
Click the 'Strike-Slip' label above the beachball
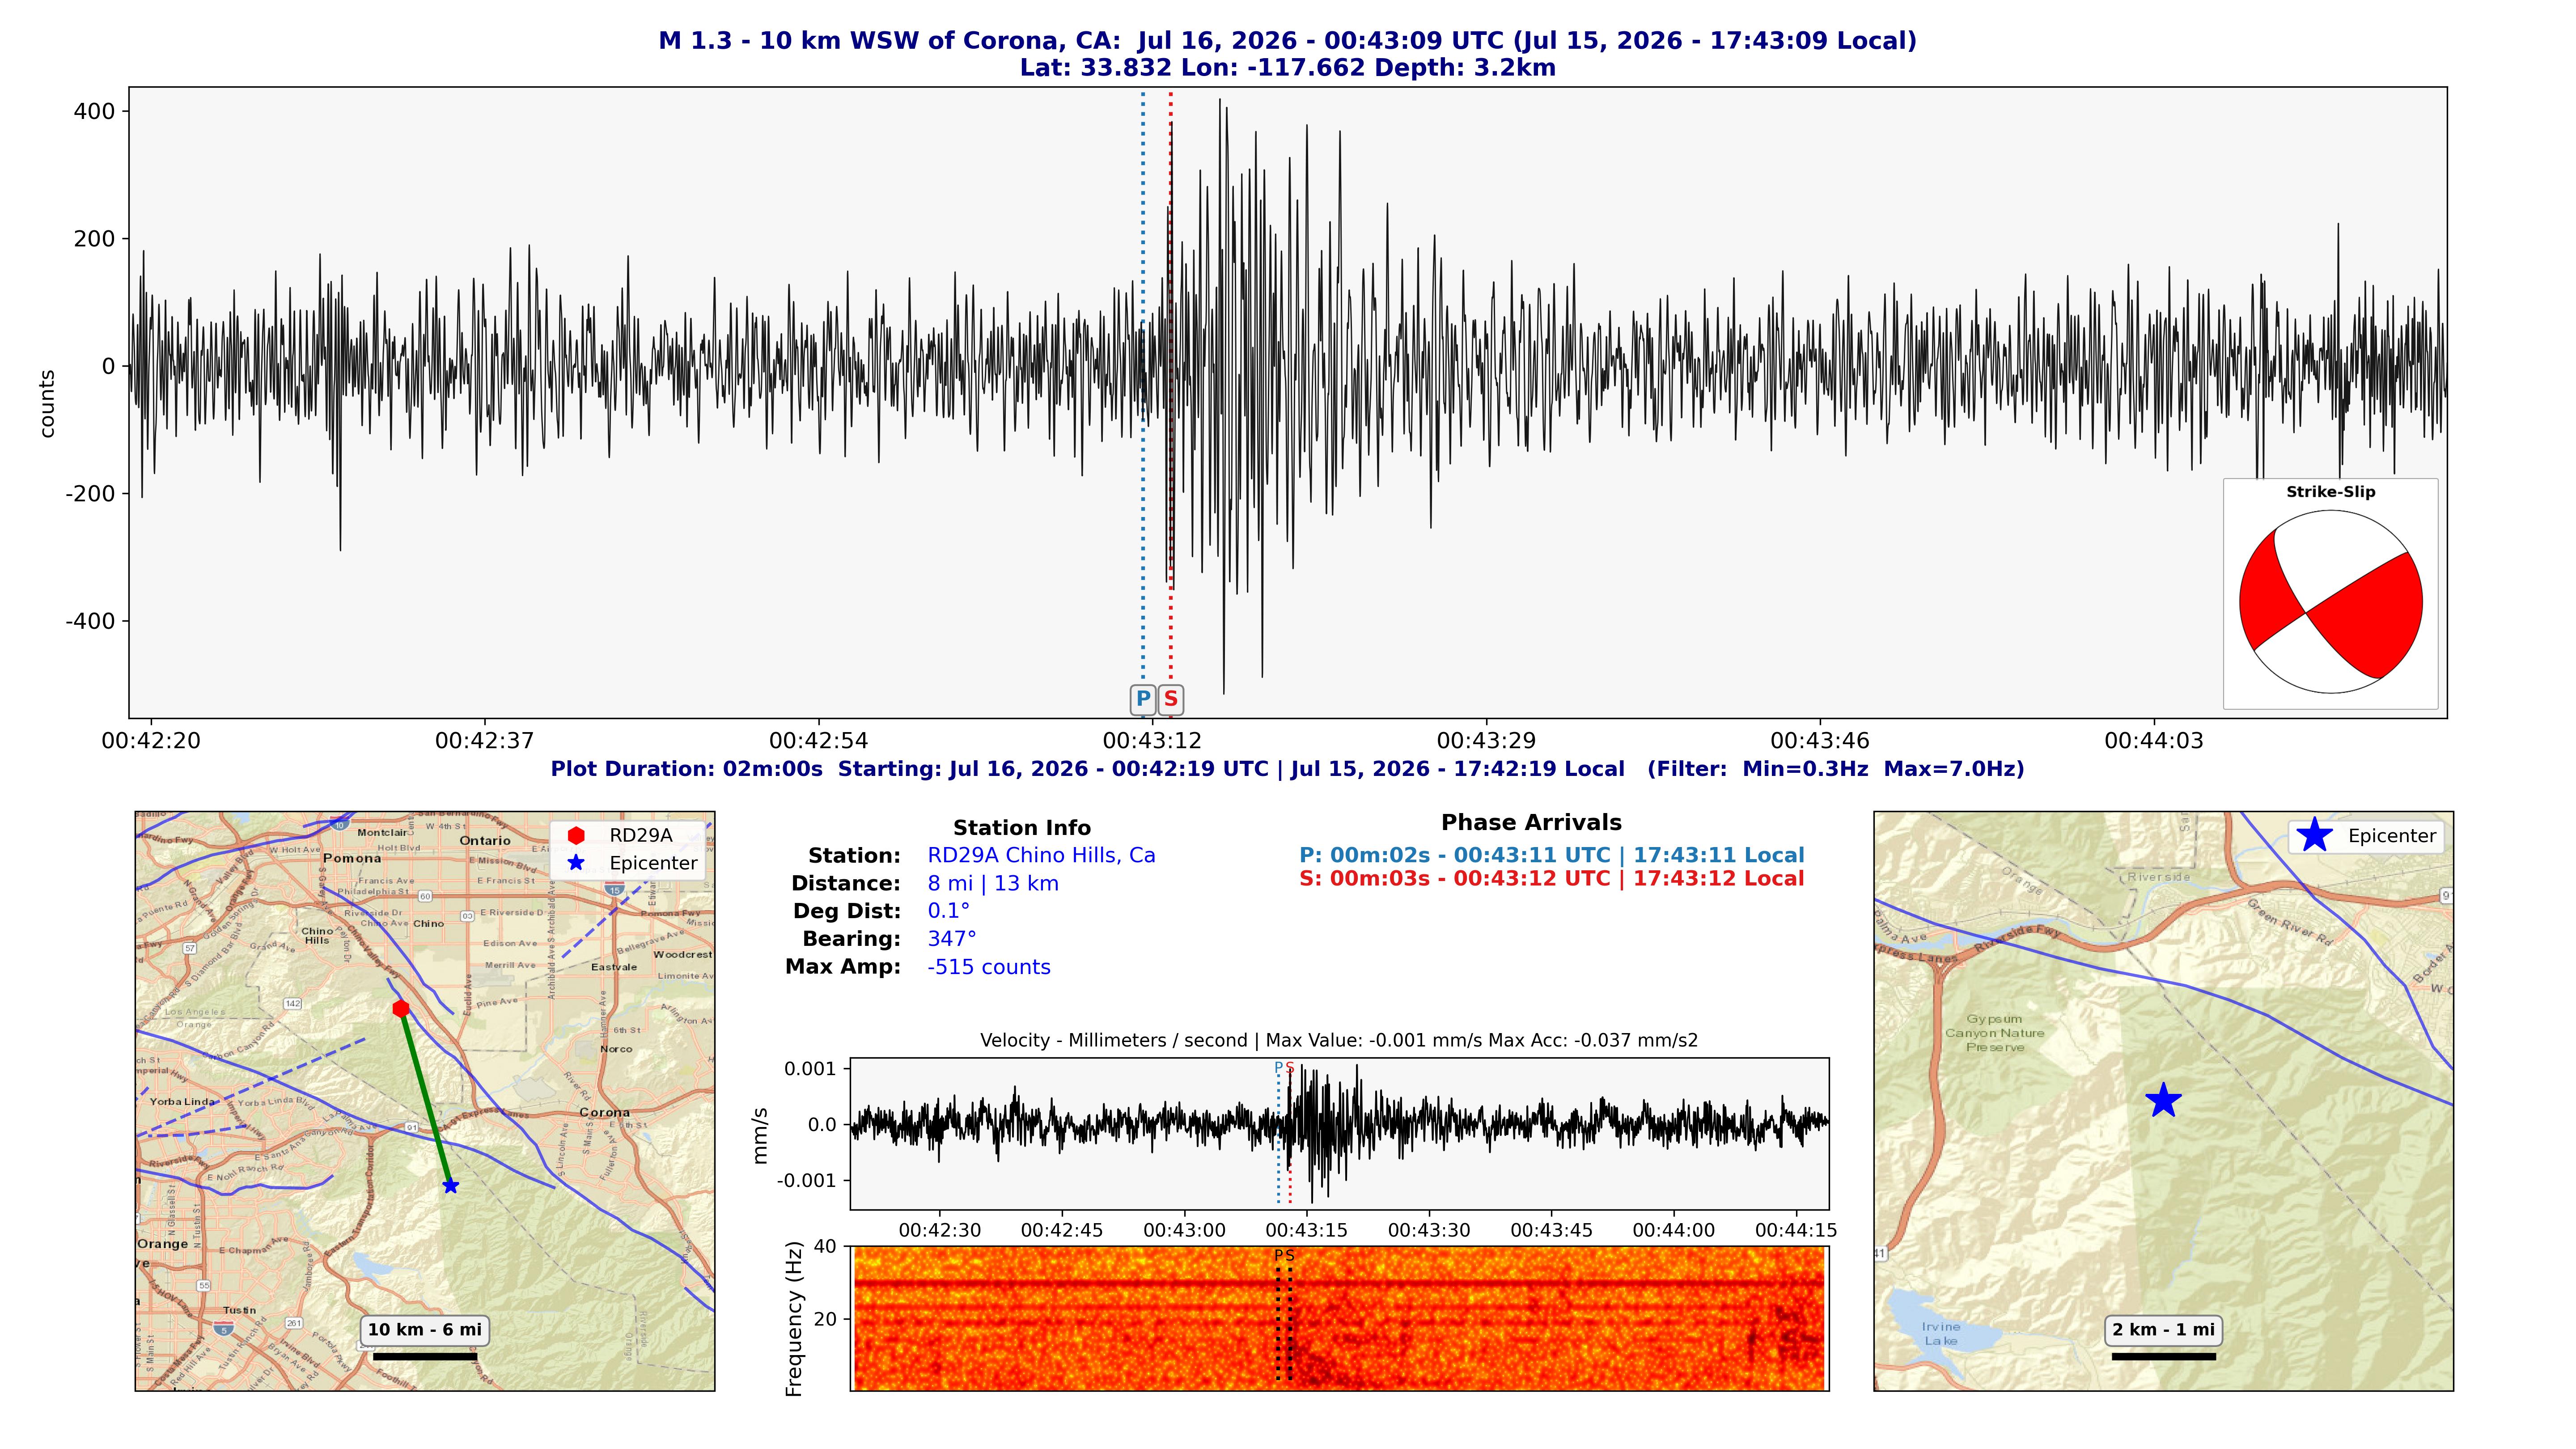point(2331,492)
